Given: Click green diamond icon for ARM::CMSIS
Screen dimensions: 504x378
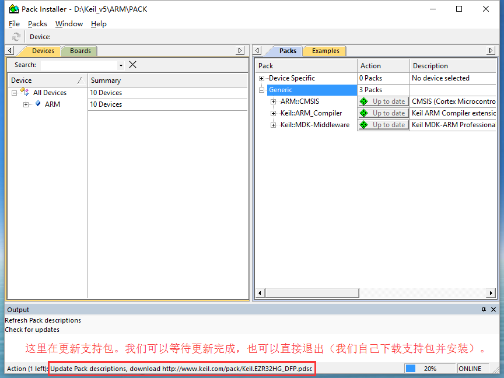Looking at the screenshot, I should 364,101.
